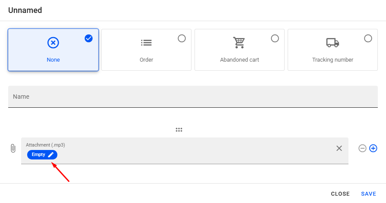Screen dimensions: 386x203
Task: Click the plus circle add icon
Action: (373, 148)
